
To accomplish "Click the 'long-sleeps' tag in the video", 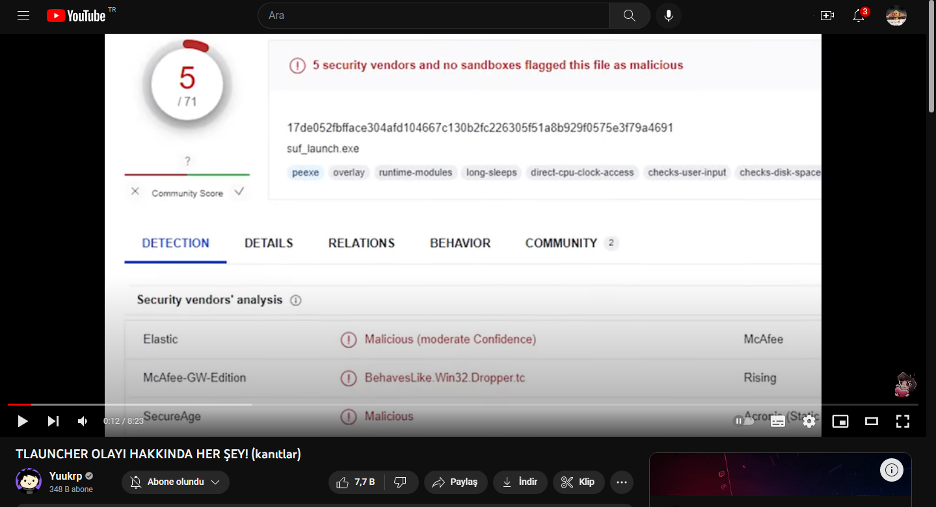I will point(492,173).
